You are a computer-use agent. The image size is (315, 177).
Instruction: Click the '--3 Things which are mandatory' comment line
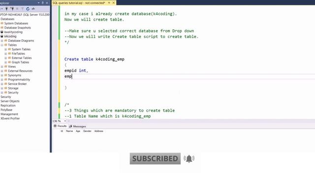tap(120, 110)
